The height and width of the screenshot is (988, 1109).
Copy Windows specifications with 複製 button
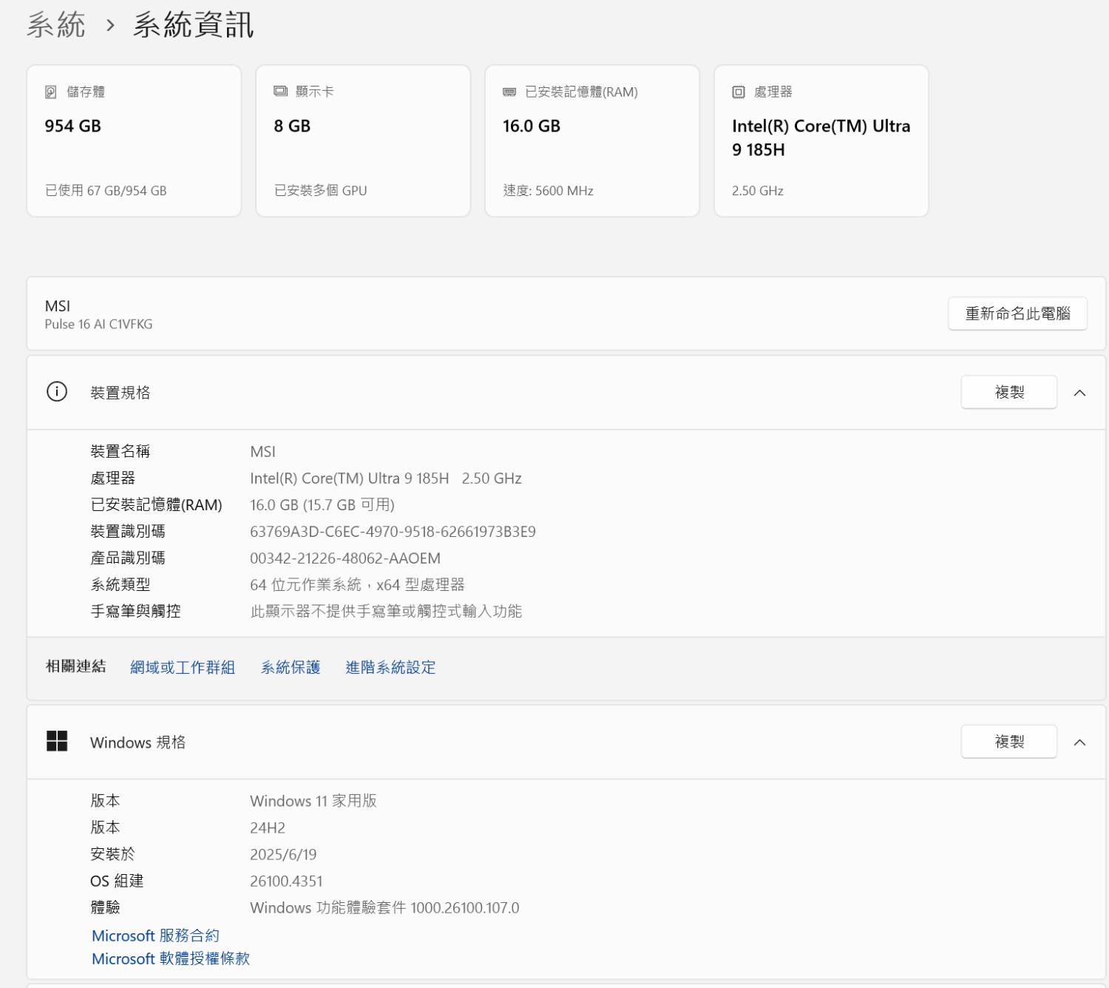click(1009, 742)
